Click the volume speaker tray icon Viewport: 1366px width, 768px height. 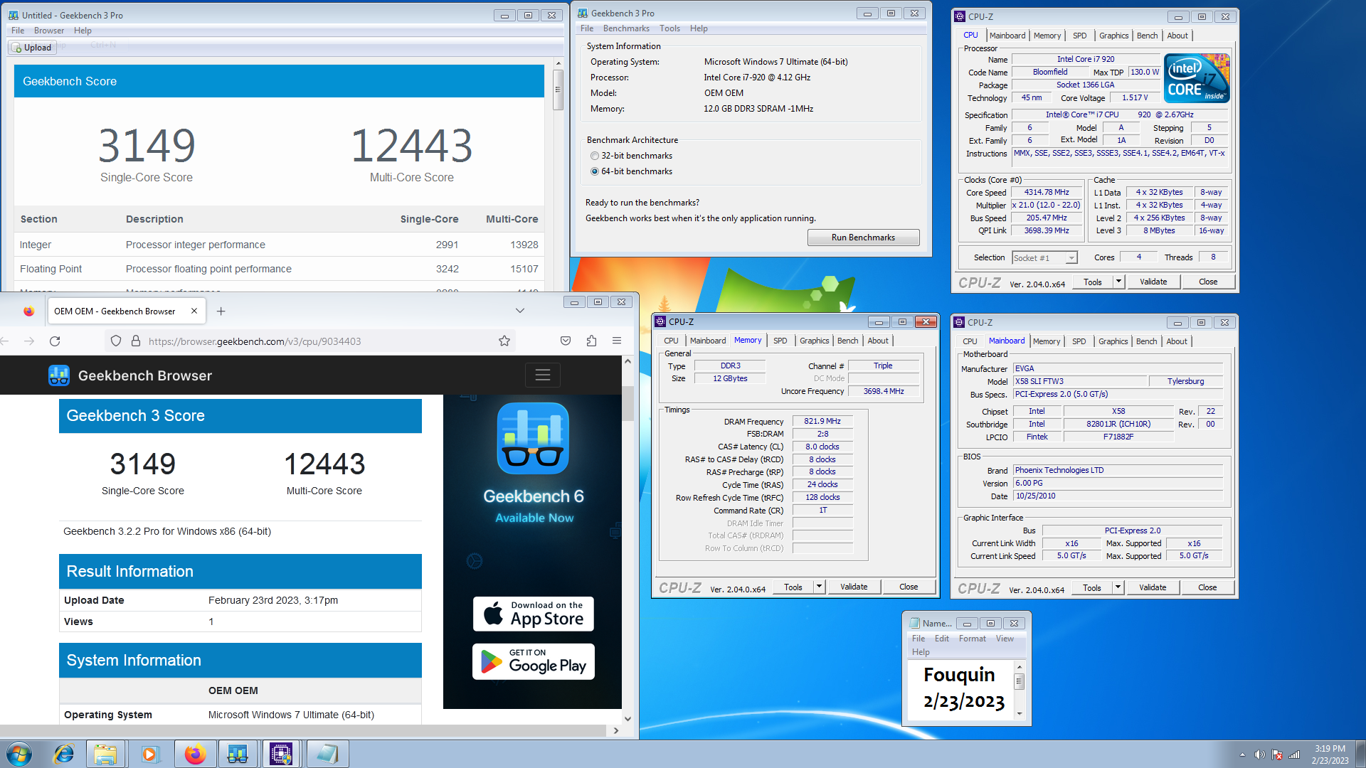(x=1259, y=754)
